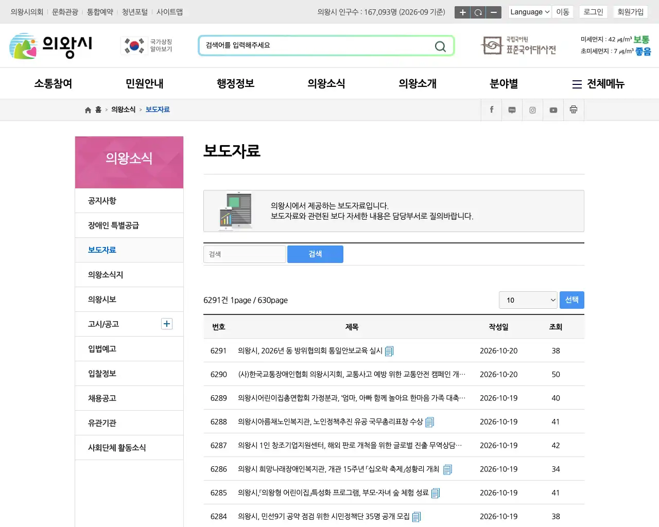This screenshot has width=659, height=527.
Task: Reset font size with the refresh button
Action: tap(478, 12)
